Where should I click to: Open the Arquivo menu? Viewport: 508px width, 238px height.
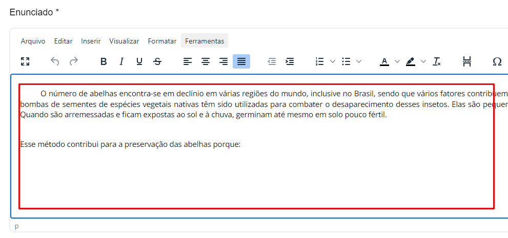pyautogui.click(x=33, y=41)
